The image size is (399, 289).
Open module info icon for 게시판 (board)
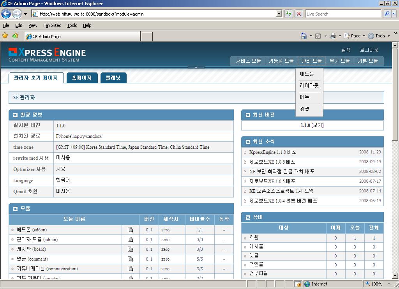tap(131, 249)
